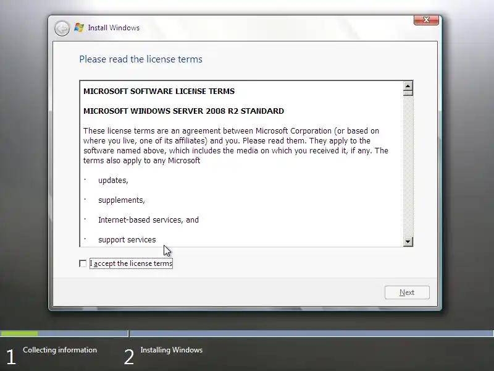Click the Windows flag logo icon
The width and height of the screenshot is (494, 371).
tap(79, 28)
